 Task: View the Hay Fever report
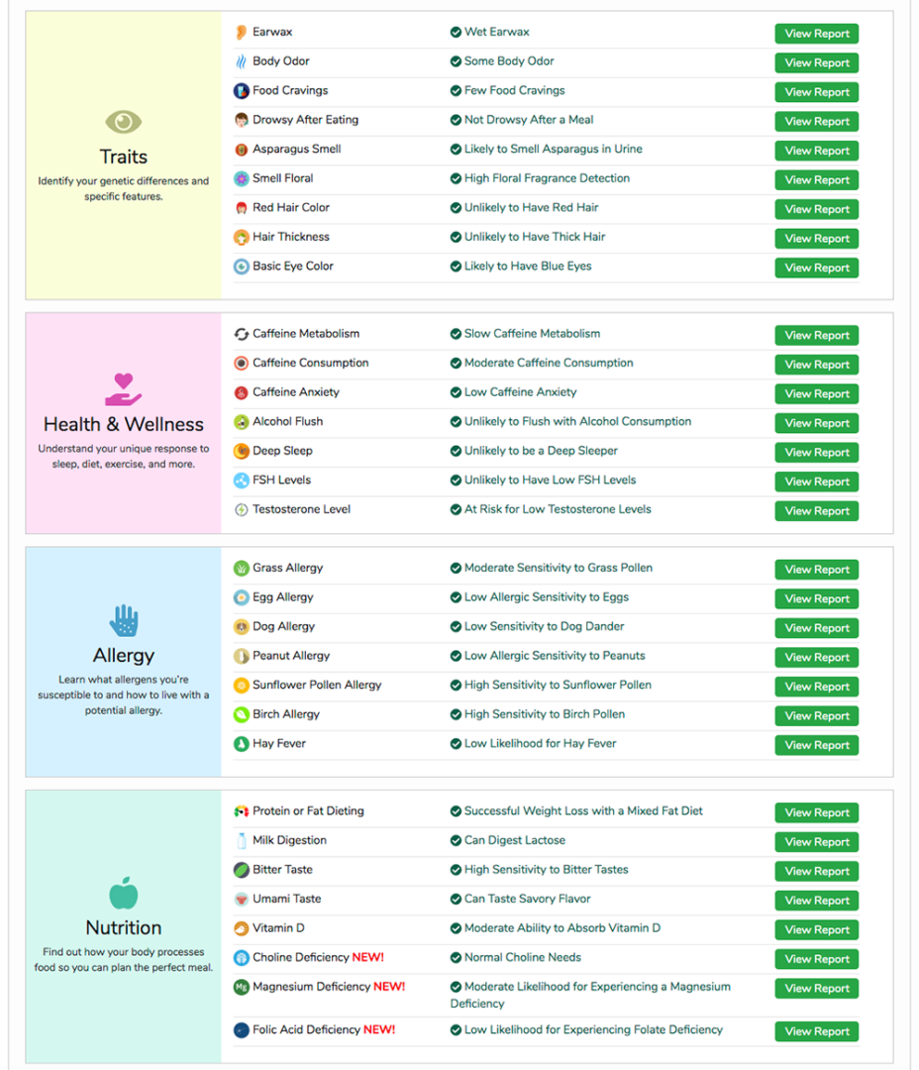click(815, 744)
